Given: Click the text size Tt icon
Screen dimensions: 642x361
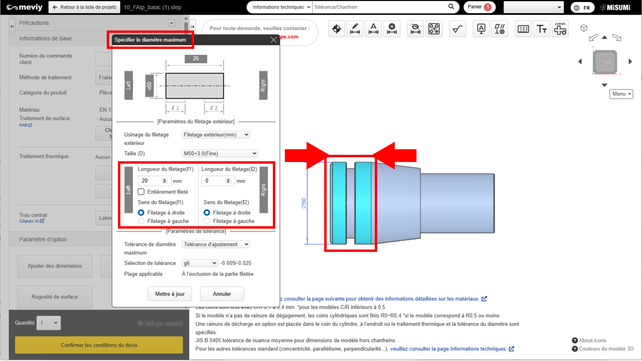Looking at the screenshot, I should pyautogui.click(x=542, y=29).
